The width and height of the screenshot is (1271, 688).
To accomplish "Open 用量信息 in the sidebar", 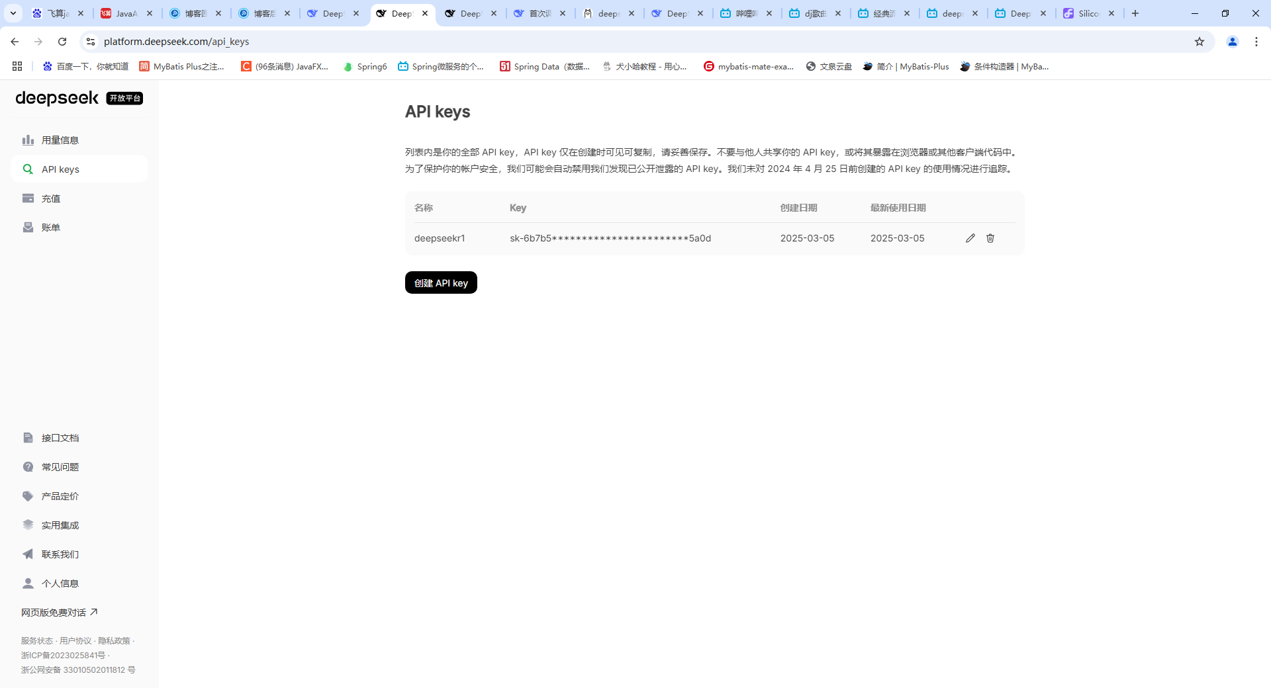I will click(x=79, y=140).
